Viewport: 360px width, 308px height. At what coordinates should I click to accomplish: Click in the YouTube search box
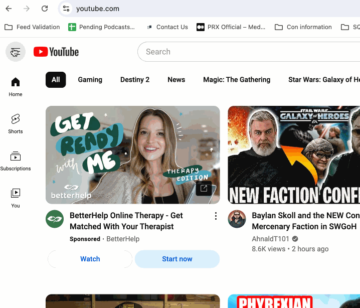249,52
